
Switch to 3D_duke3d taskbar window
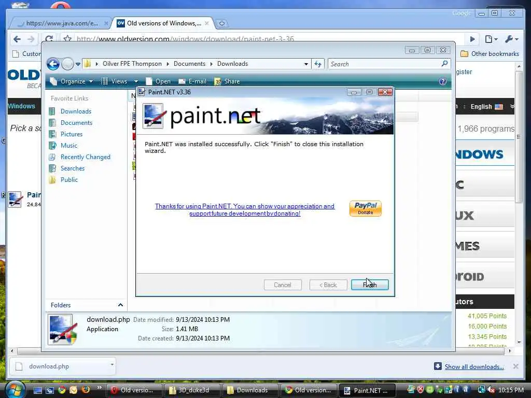coord(193,390)
